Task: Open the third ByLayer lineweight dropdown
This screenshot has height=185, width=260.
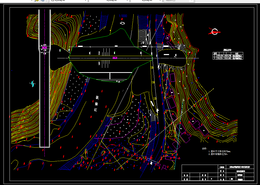Action: pos(146,1)
